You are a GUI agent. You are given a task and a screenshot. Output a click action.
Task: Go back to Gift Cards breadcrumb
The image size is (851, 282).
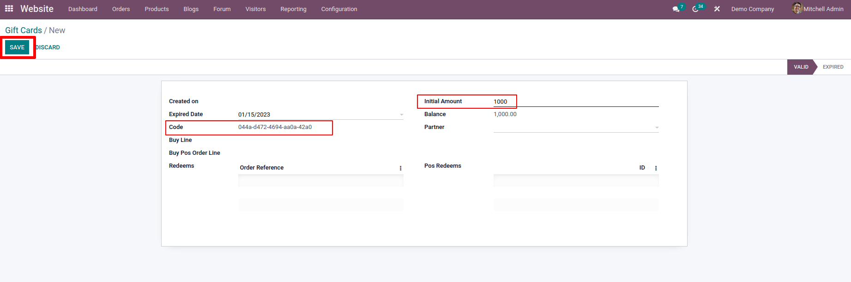coord(24,30)
